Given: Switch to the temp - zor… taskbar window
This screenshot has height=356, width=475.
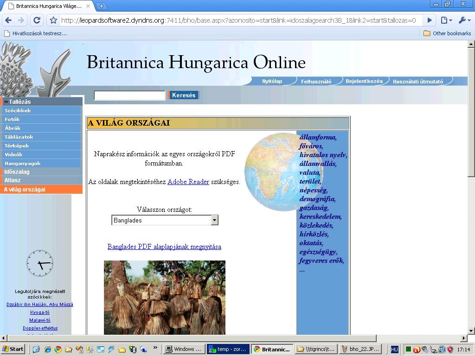Looking at the screenshot, I should (x=228, y=349).
